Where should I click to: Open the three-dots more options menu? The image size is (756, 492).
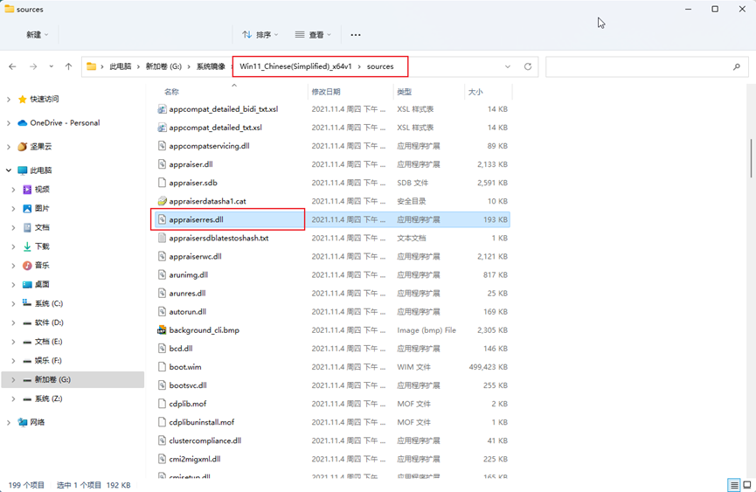[356, 35]
